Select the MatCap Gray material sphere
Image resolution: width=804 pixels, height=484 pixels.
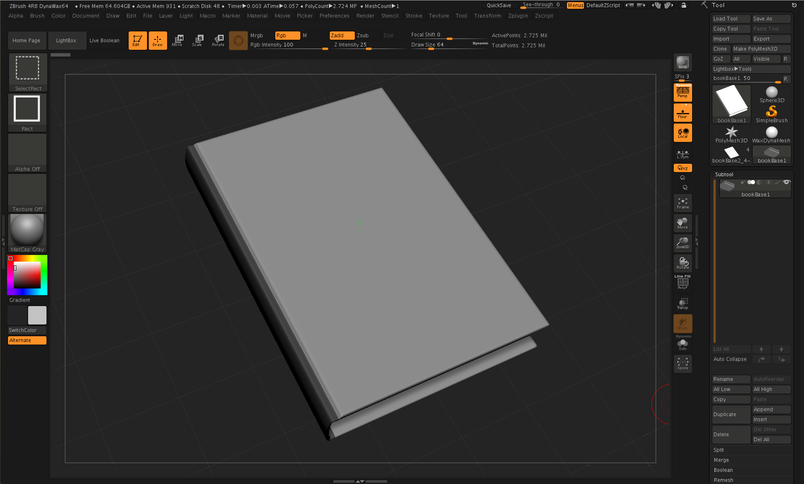point(27,230)
